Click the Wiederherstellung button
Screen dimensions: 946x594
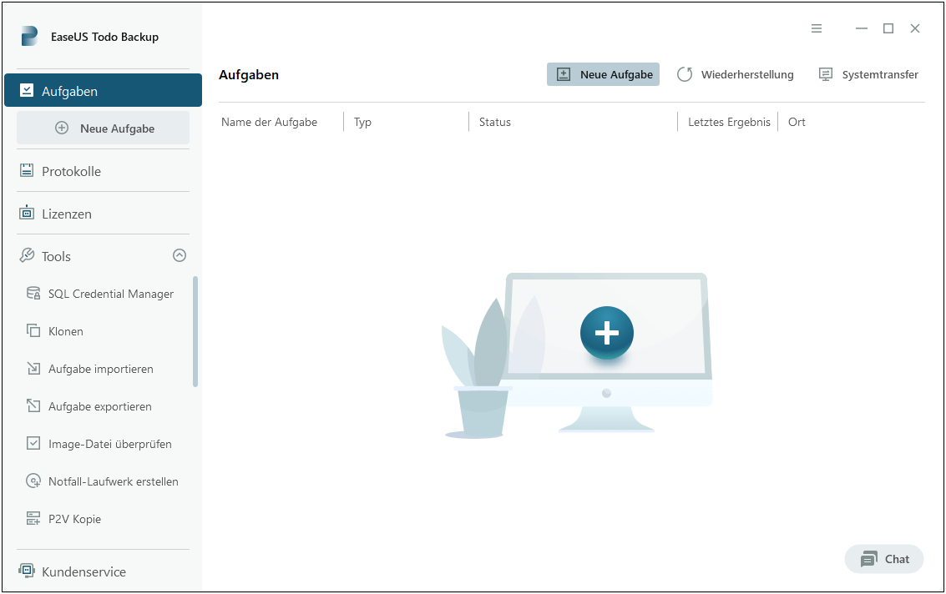pyautogui.click(x=736, y=74)
